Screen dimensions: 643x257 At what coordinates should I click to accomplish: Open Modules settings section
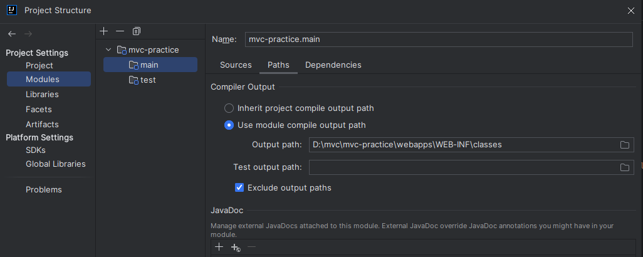[x=49, y=79]
